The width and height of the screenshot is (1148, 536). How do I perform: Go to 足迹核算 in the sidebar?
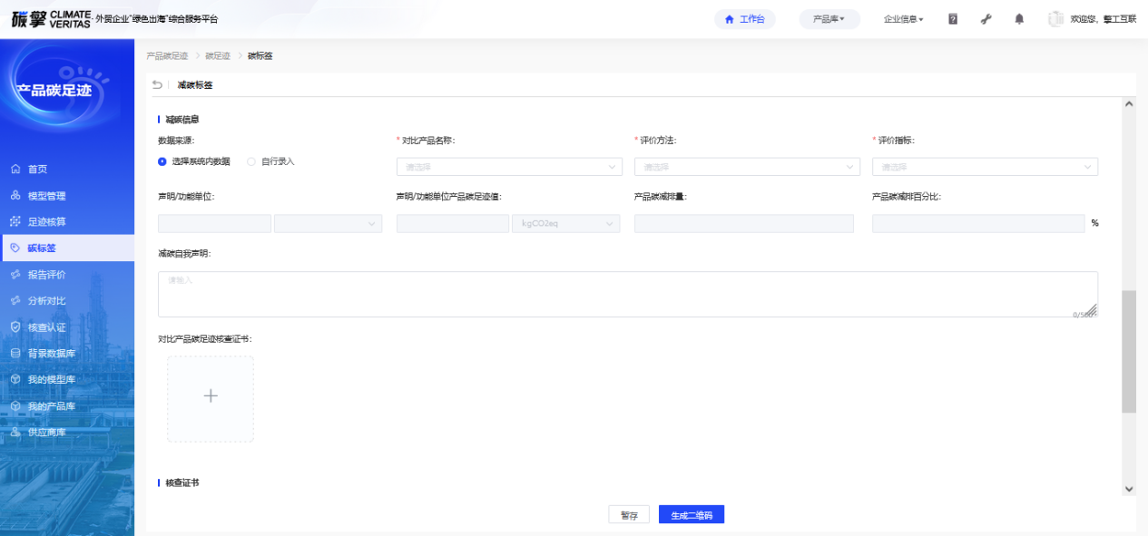[46, 221]
